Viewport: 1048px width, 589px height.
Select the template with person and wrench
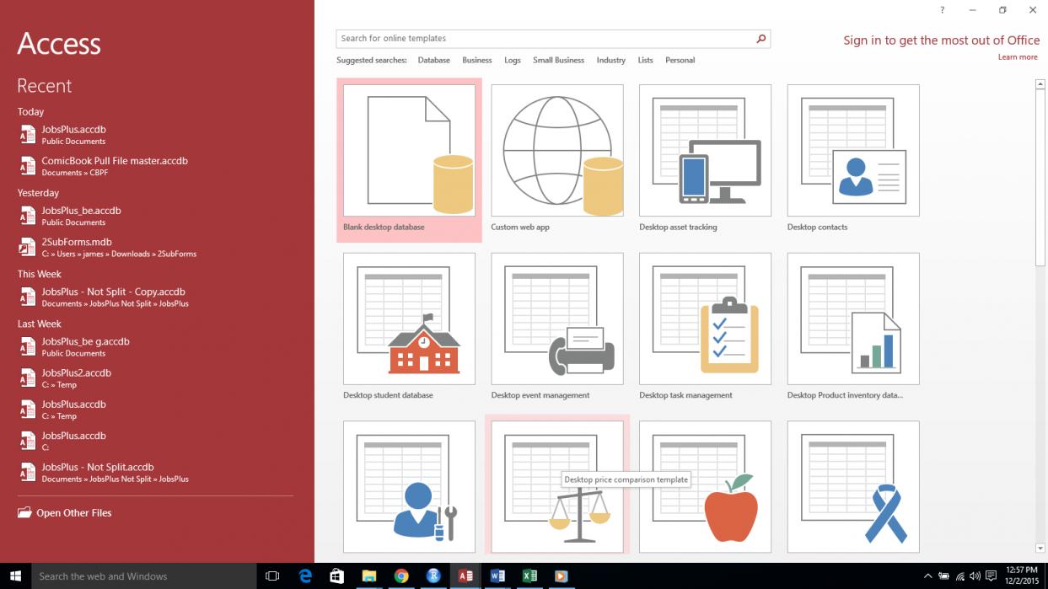pyautogui.click(x=409, y=487)
